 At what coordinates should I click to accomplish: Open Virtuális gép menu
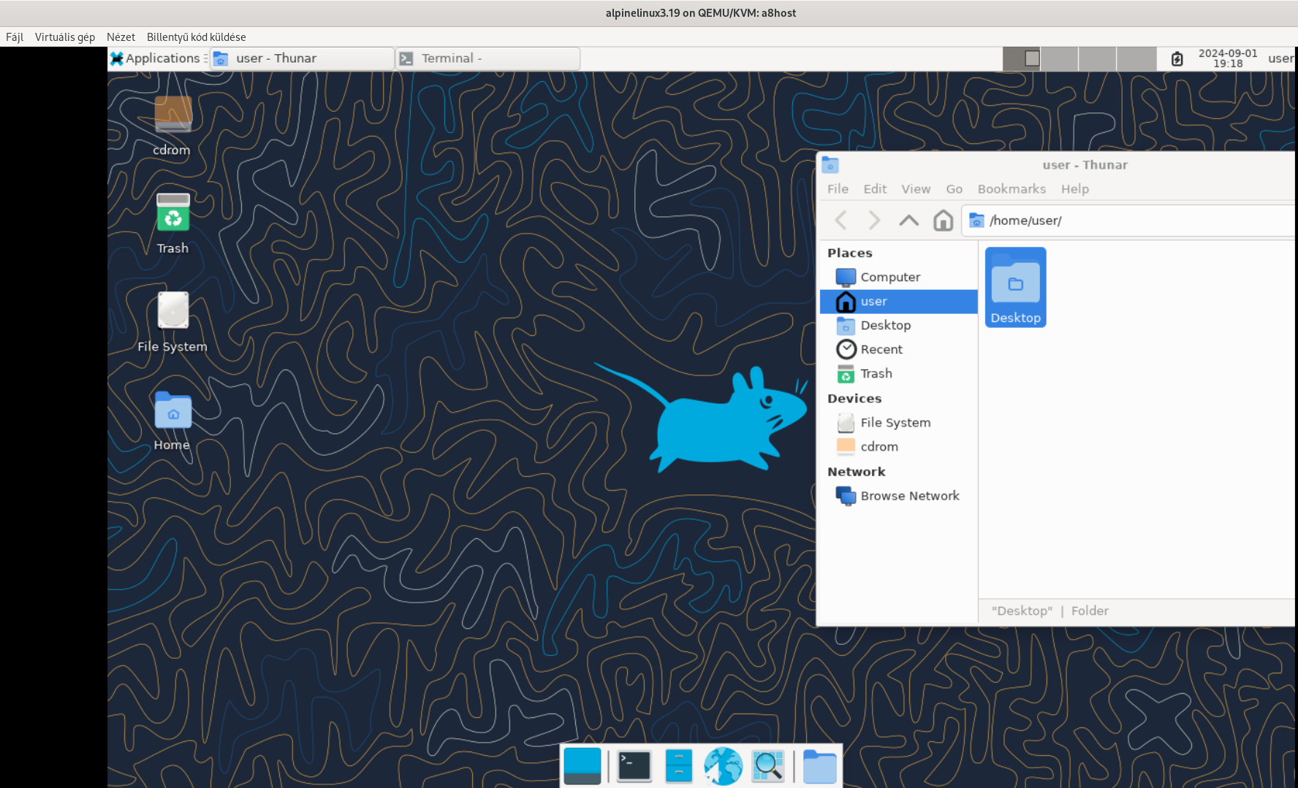pos(65,37)
